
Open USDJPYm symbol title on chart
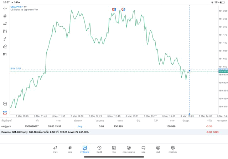[x=17, y=7]
